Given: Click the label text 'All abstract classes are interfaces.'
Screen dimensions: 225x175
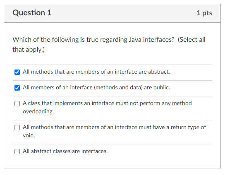Looking at the screenshot, I should coord(65,151).
